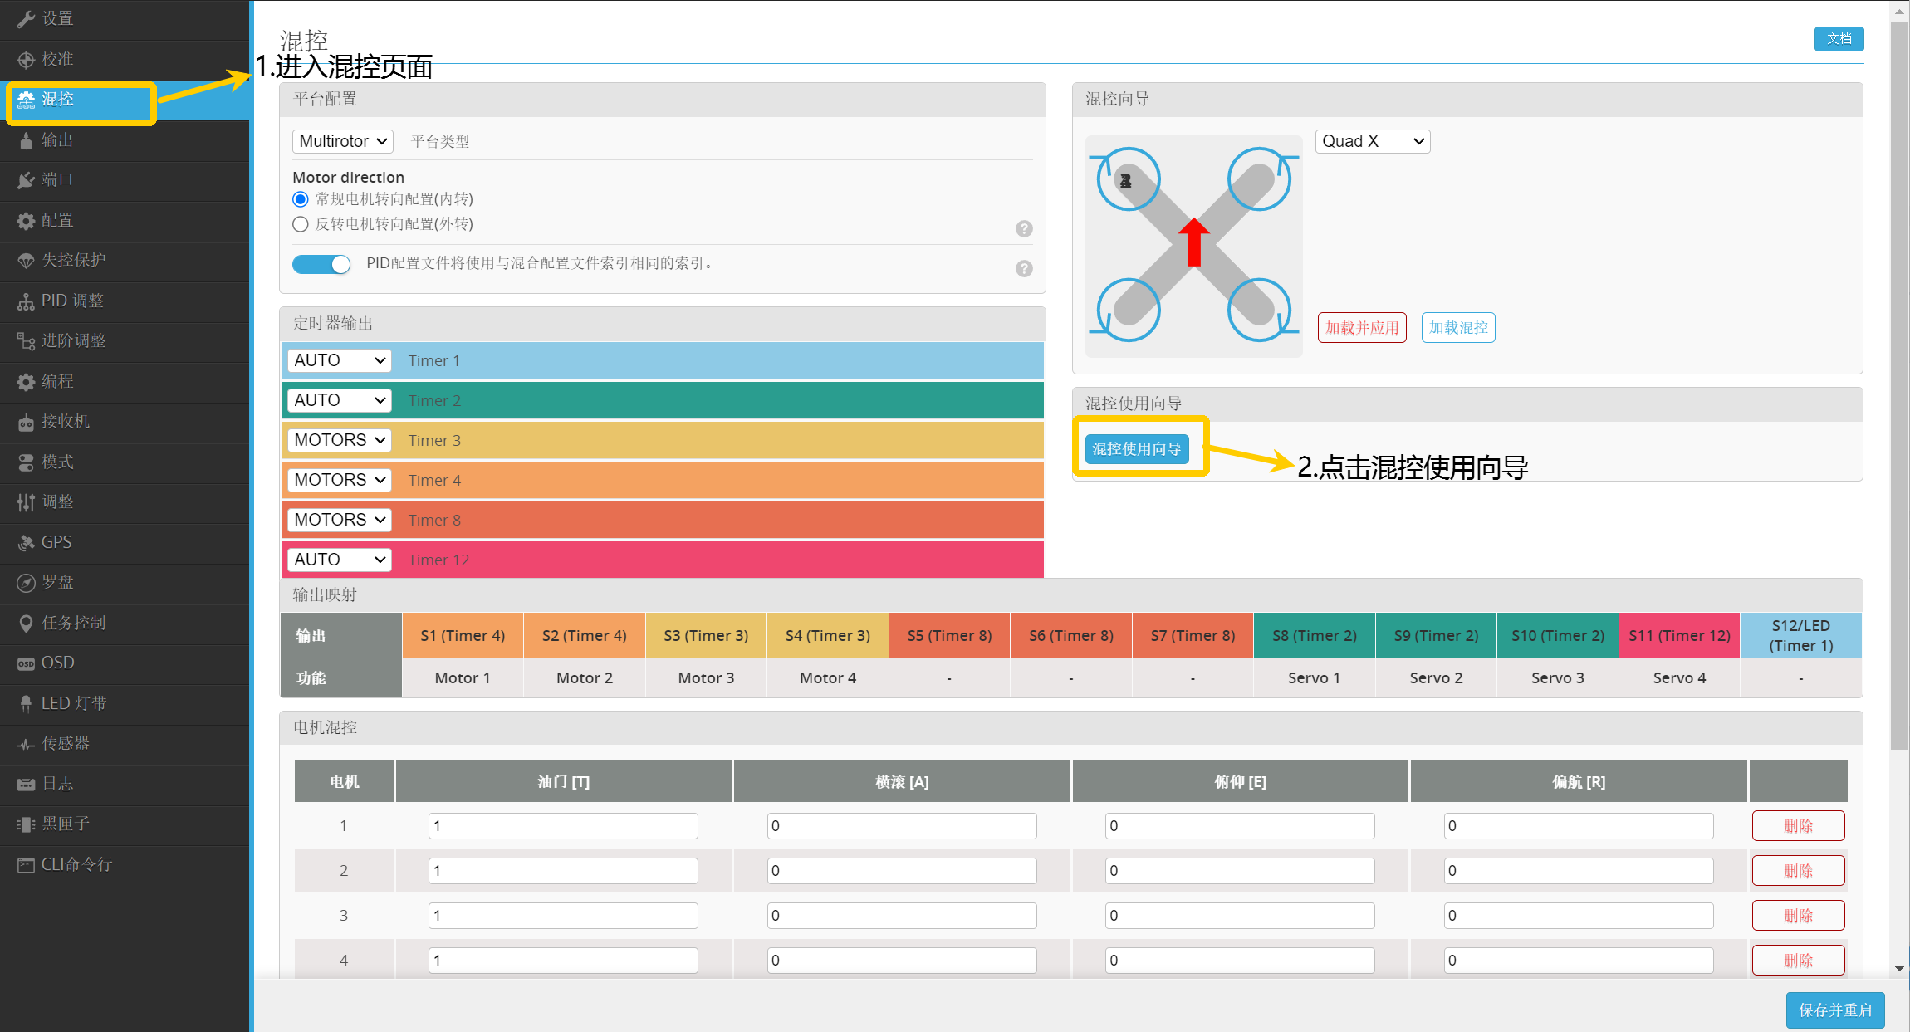Viewport: 1910px width, 1032px height.
Task: Open the 输出 tab in sidebar
Action: click(x=57, y=140)
